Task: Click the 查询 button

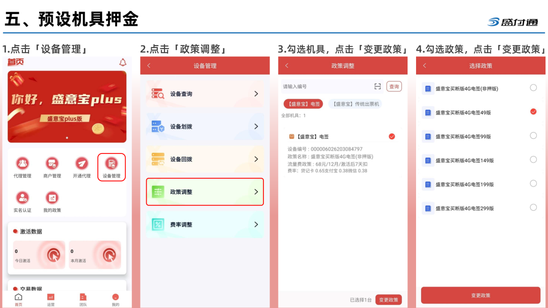Action: (394, 87)
